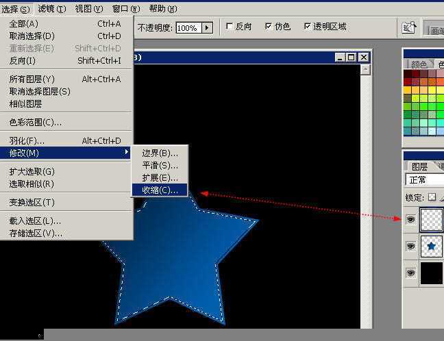Hide the top transparent layer via eye icon
Image resolution: width=444 pixels, height=341 pixels.
pyautogui.click(x=410, y=219)
